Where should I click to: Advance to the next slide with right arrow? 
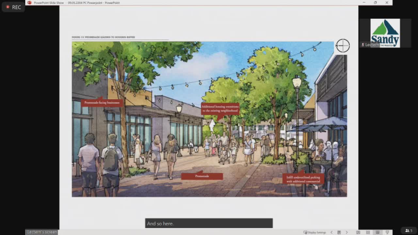347,232
